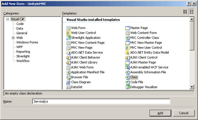Choose the Master Page icon
This screenshot has height=120, width=198.
128,28
